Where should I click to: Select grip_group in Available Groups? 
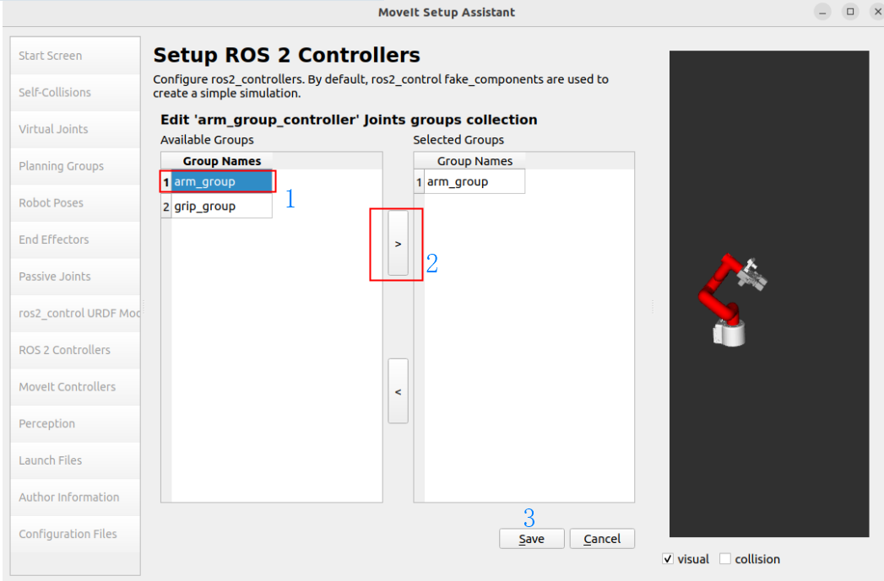[x=221, y=206]
